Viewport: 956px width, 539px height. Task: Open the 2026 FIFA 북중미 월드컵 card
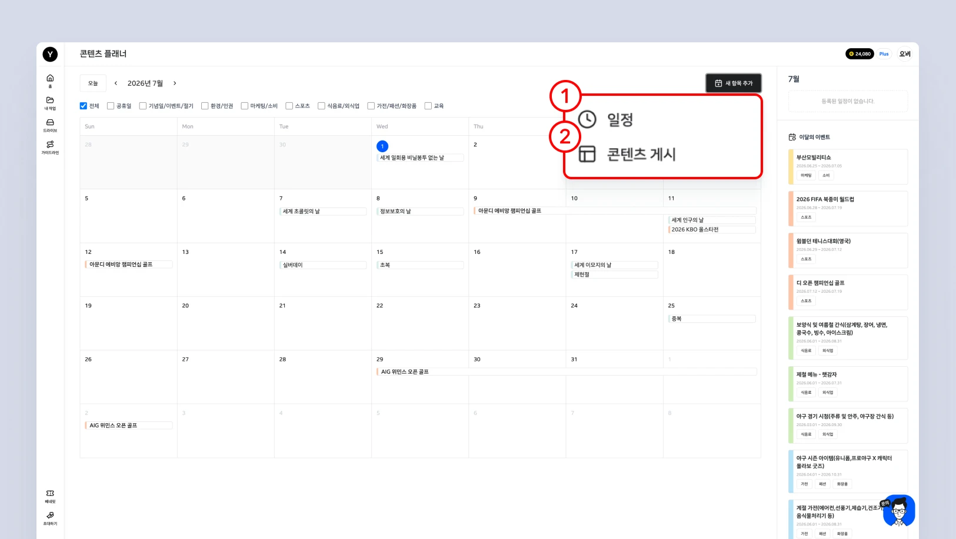[x=848, y=209]
